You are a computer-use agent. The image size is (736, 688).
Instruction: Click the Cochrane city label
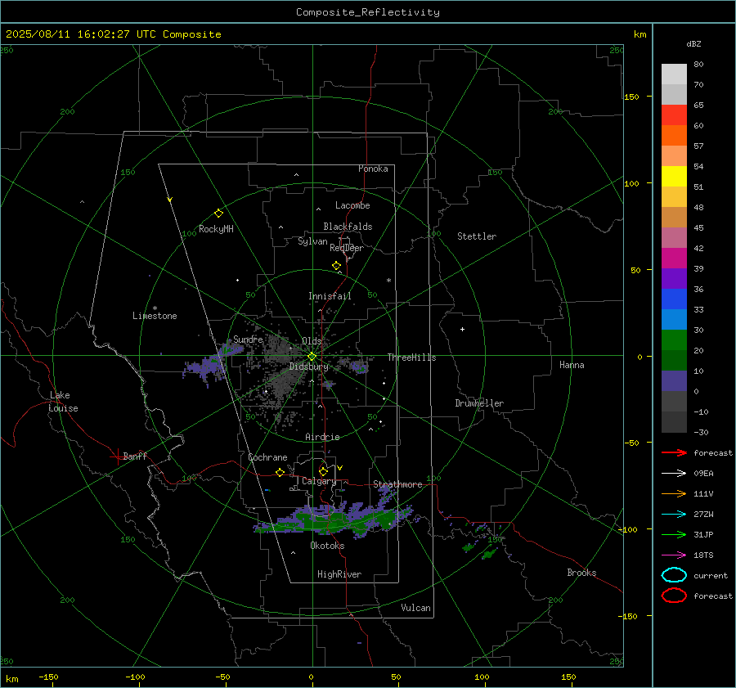[x=267, y=457]
